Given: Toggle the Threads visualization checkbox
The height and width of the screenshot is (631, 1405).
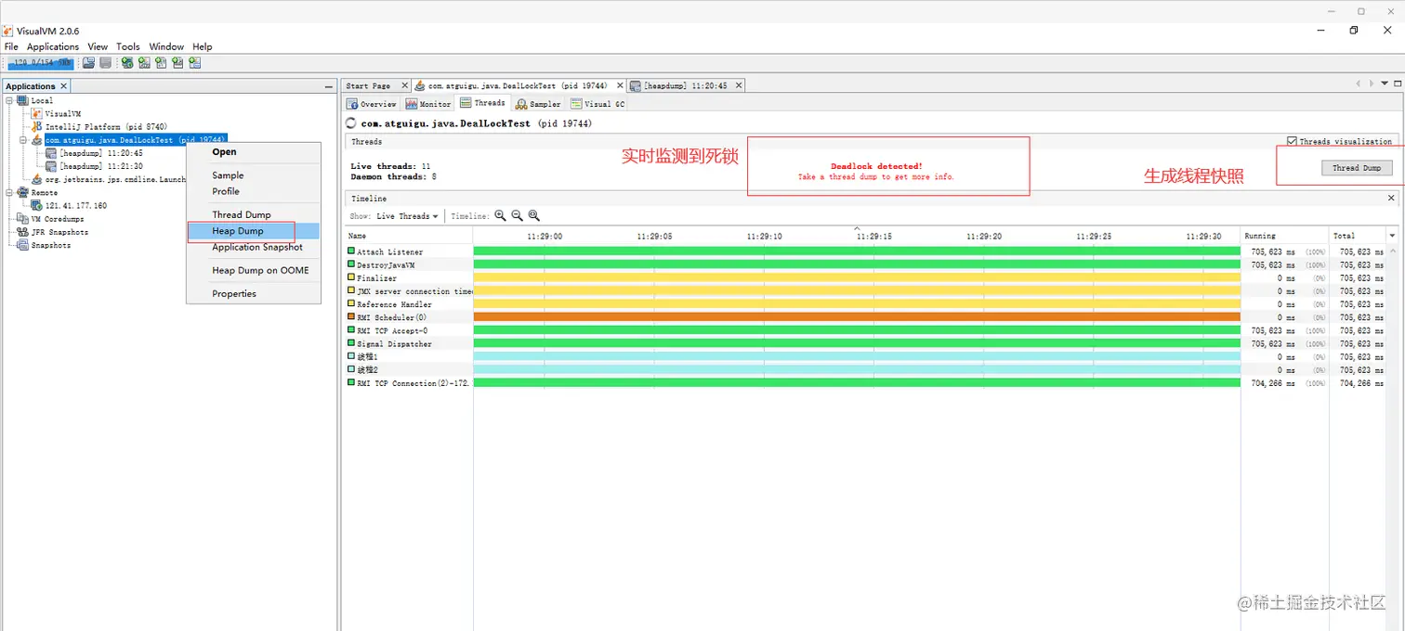Looking at the screenshot, I should point(1292,141).
